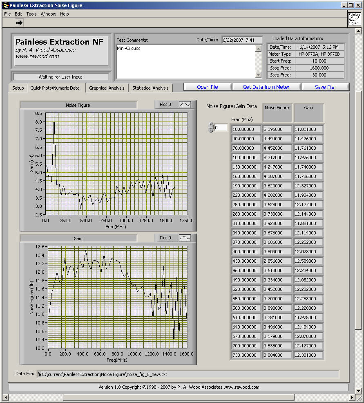
Task: Select noise figure cell 5.396000
Action: pyautogui.click(x=277, y=129)
